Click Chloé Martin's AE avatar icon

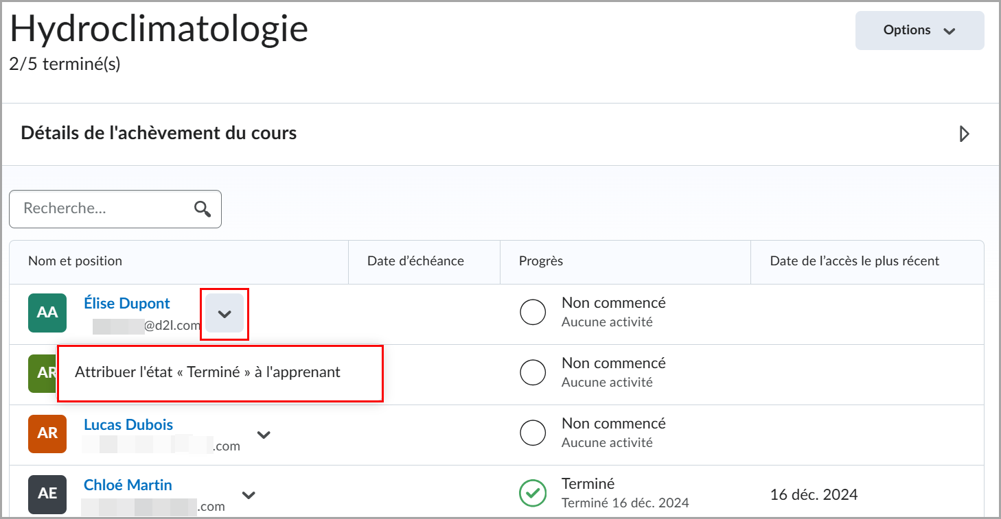tap(47, 494)
